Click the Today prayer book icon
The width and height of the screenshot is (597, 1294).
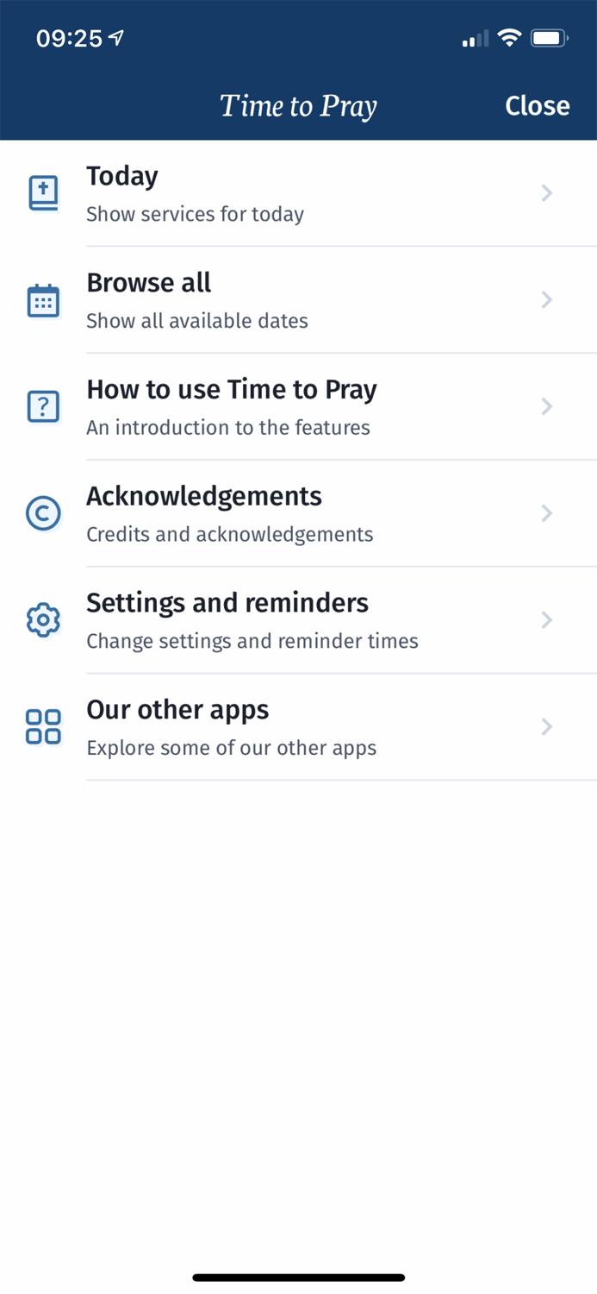(x=43, y=192)
